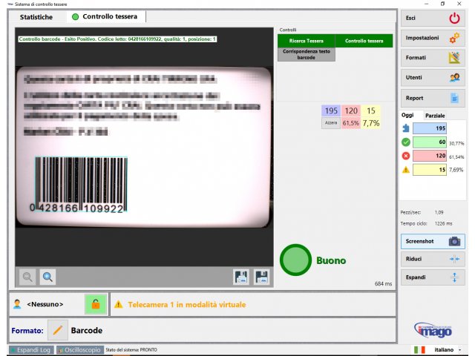Screen dimensions: 475x356
Task: Click the Imago logo
Action: [x=433, y=331]
